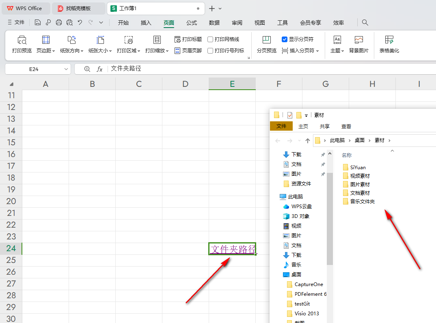436x323 pixels.
Task: Open the Page Margins tool
Action: click(x=45, y=45)
